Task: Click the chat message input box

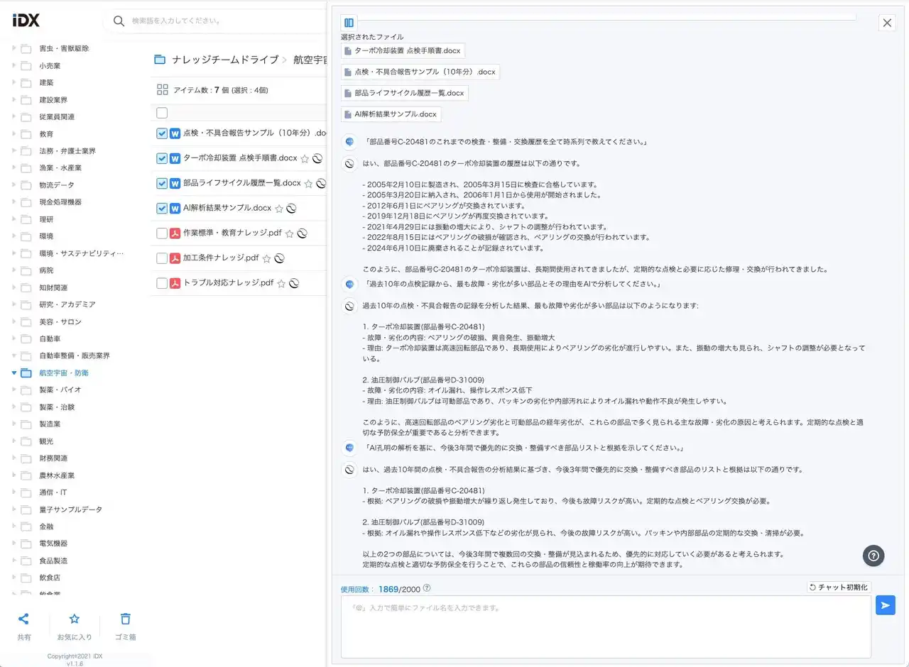Action: coord(605,627)
